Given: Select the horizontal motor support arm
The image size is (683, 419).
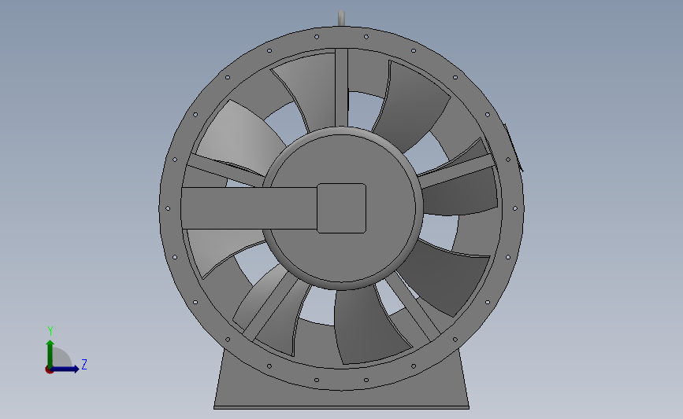Looking at the screenshot, I should point(249,208).
